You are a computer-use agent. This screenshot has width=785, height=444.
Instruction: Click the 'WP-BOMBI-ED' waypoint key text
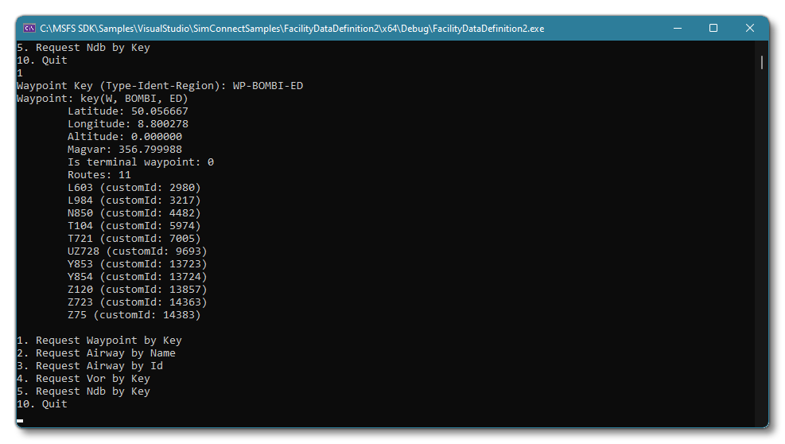[x=268, y=86]
